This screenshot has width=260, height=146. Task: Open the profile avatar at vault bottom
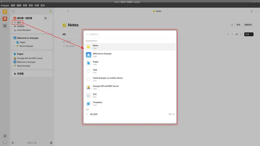tap(5, 142)
